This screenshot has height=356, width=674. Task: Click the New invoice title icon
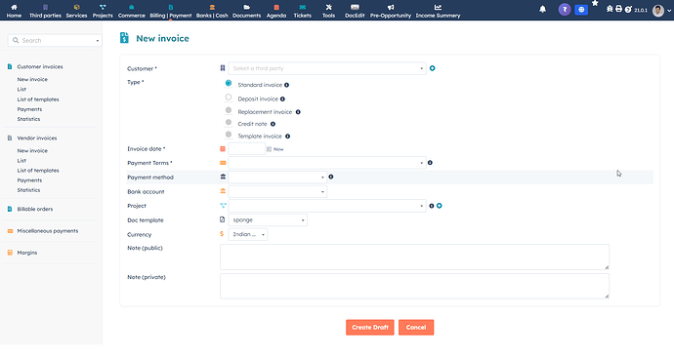[124, 38]
